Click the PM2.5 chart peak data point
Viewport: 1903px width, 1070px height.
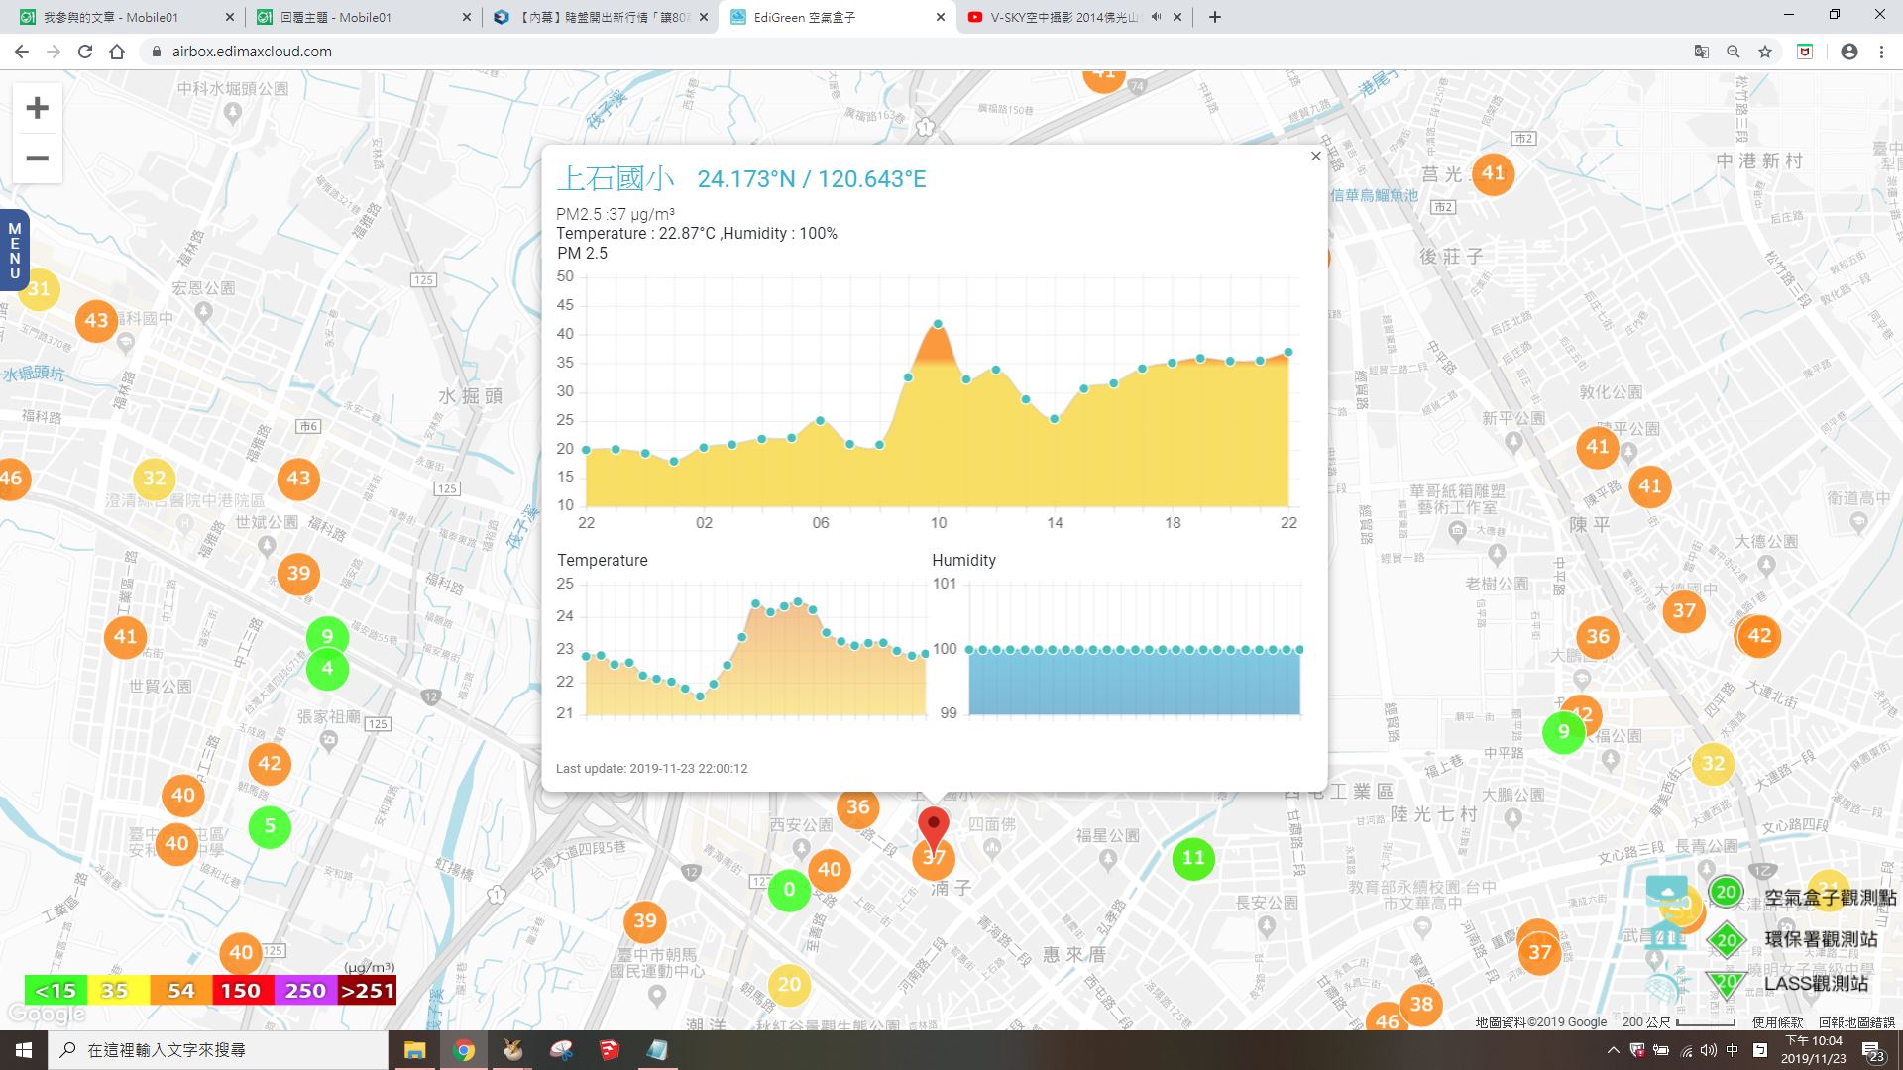(938, 324)
